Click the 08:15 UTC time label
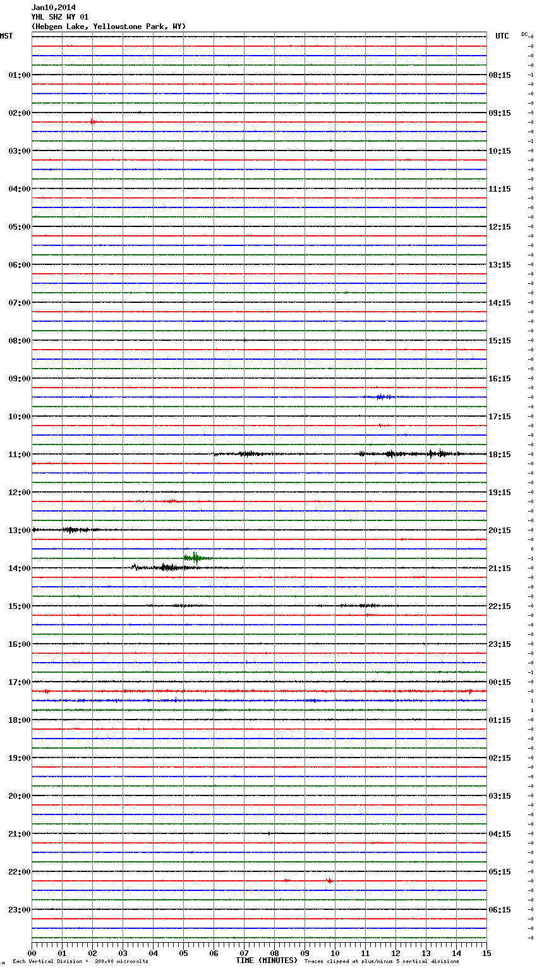The image size is (537, 970). pos(500,75)
